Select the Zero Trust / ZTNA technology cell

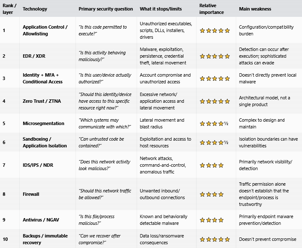(x=42, y=101)
